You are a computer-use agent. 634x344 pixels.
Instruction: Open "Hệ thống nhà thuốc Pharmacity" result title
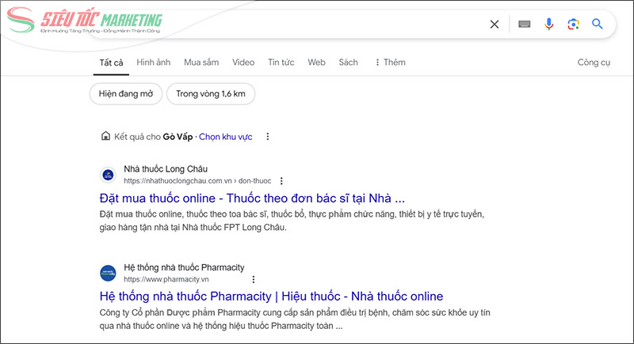point(270,297)
